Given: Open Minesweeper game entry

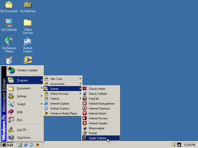Looking at the screenshot, I should click(x=101, y=128).
